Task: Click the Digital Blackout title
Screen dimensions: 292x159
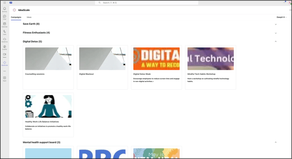Action: (x=87, y=74)
